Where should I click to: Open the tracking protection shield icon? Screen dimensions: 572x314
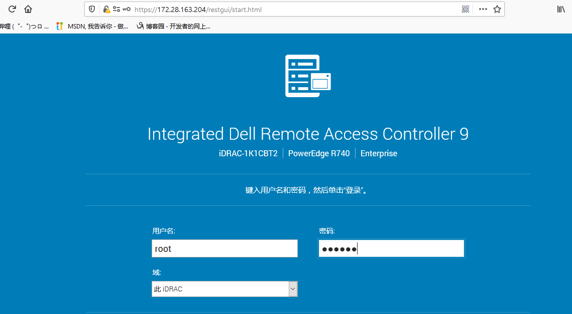(x=92, y=10)
